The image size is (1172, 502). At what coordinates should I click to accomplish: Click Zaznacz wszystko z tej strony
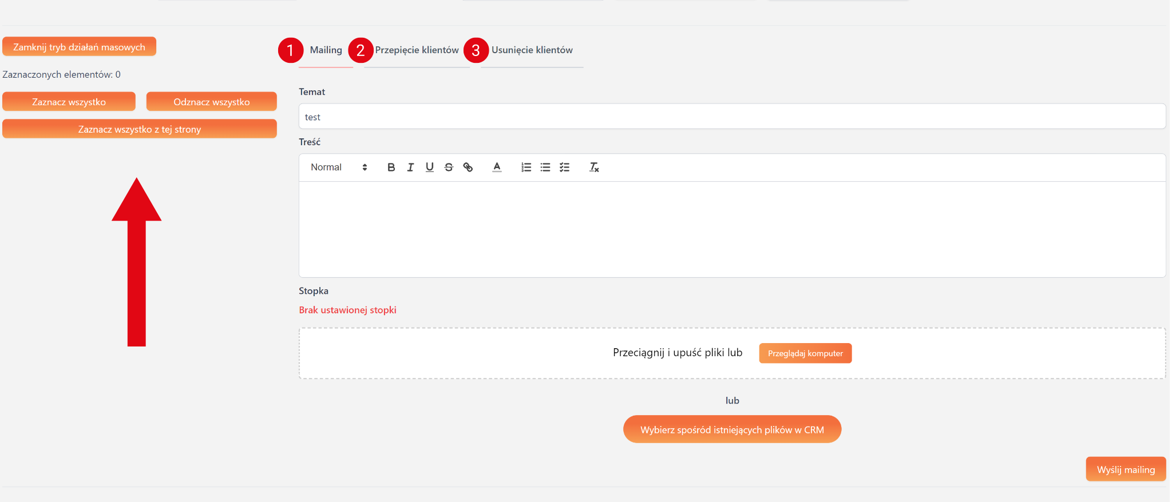140,129
